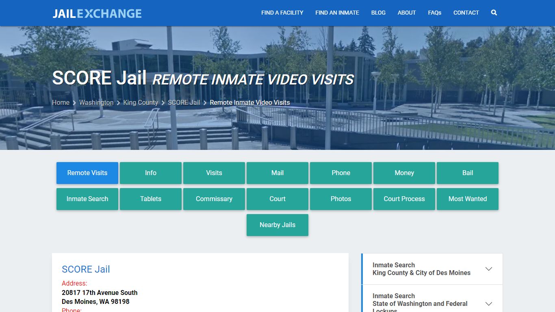Open the Mail button

pos(277,173)
